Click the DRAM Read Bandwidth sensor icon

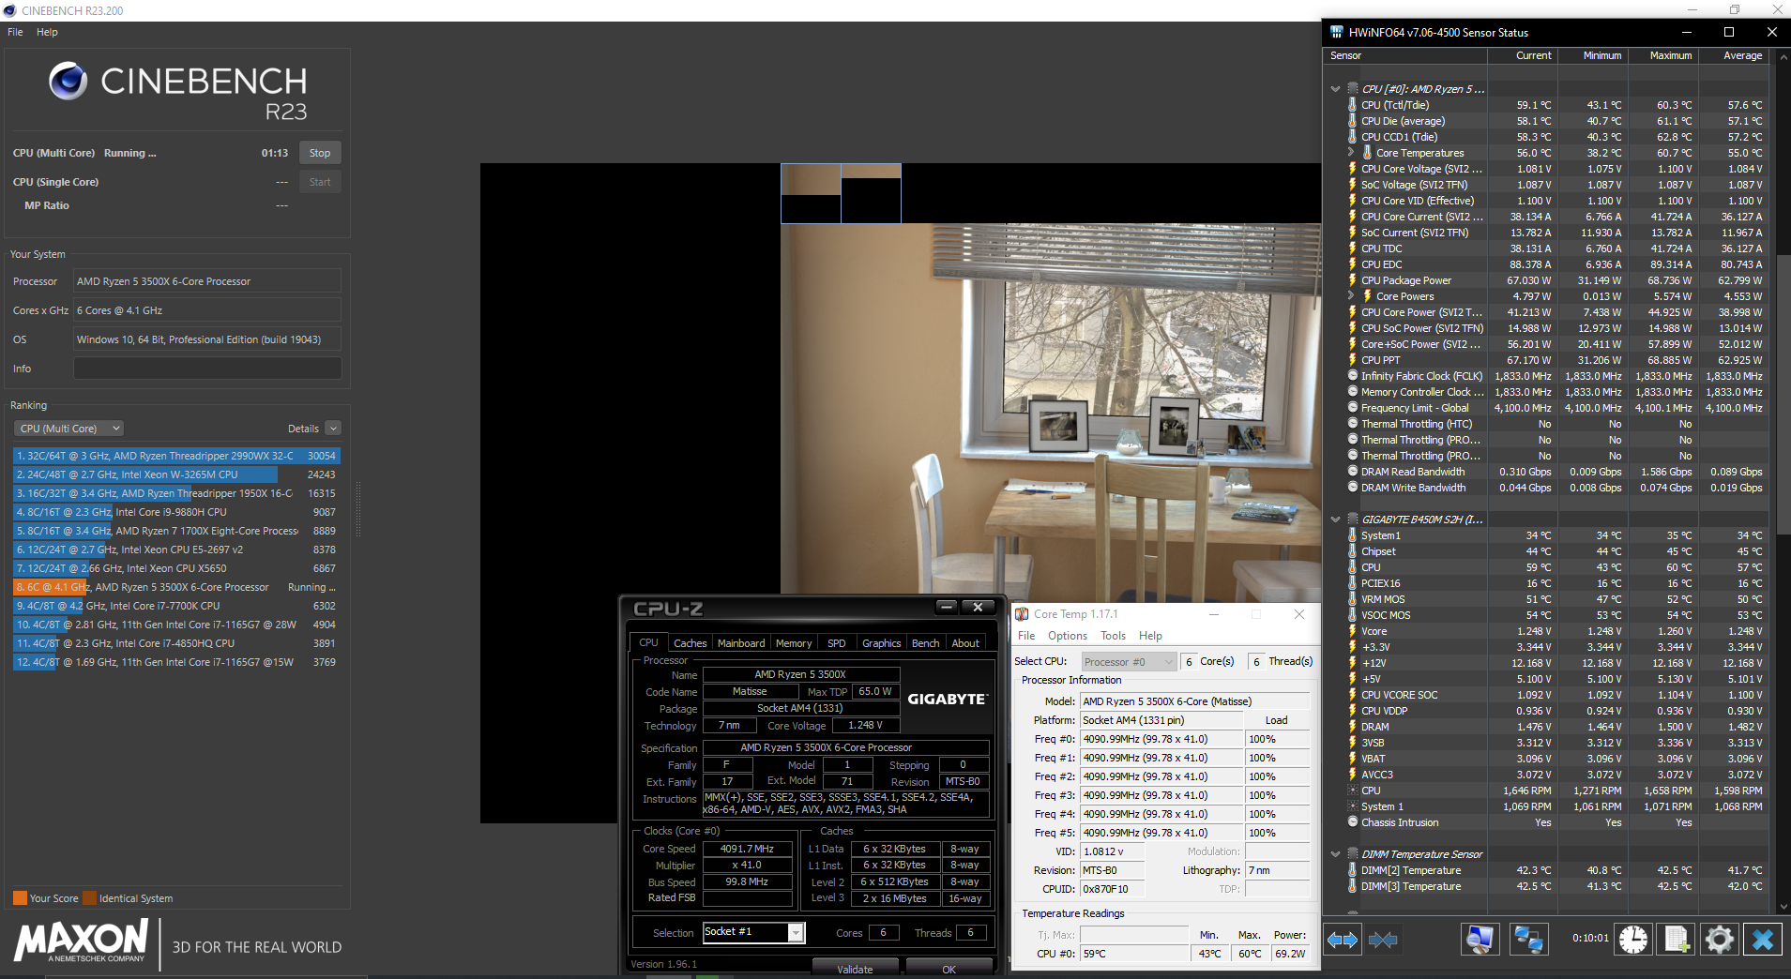1353,472
